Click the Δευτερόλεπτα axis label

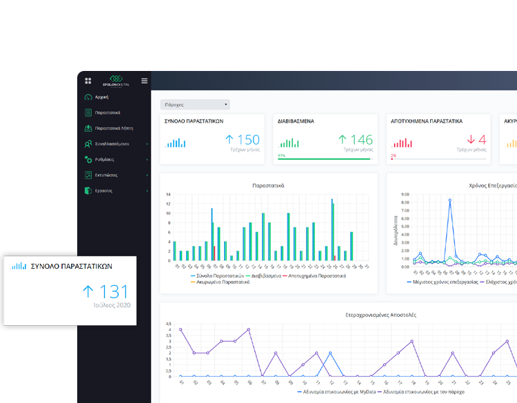(396, 231)
